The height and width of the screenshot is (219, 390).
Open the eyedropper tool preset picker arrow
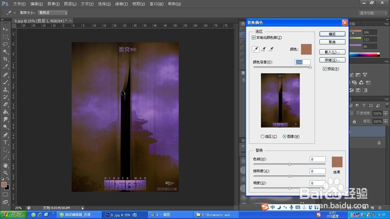pyautogui.click(x=15, y=13)
